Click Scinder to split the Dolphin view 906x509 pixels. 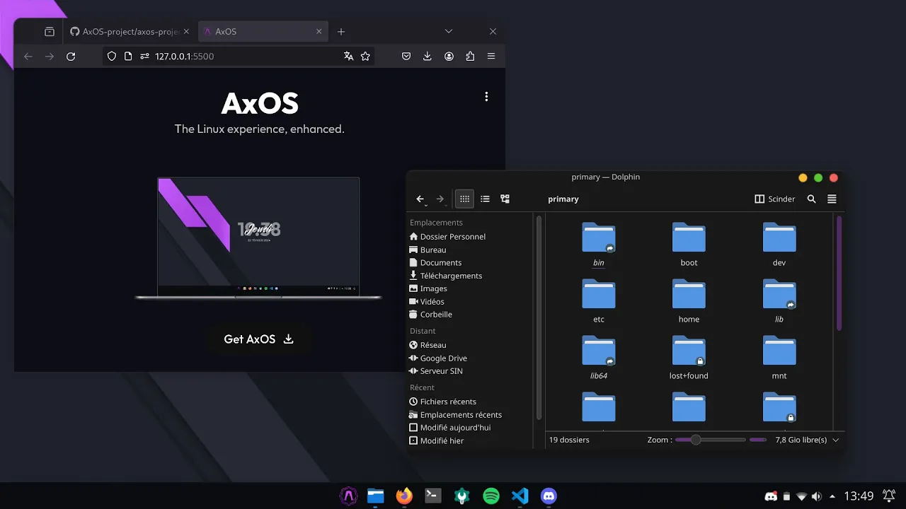click(775, 199)
